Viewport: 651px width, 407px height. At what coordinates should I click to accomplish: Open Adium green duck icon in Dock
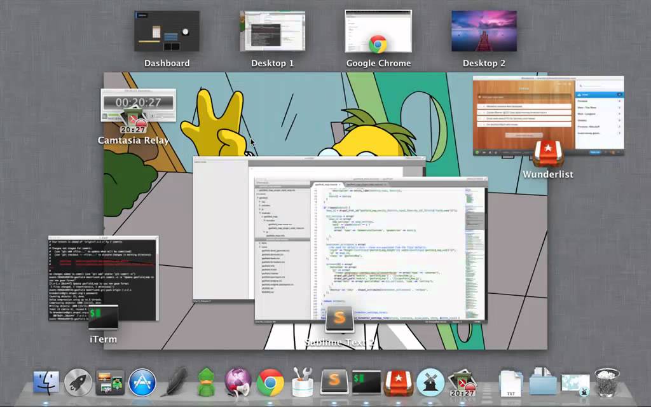pyautogui.click(x=206, y=382)
